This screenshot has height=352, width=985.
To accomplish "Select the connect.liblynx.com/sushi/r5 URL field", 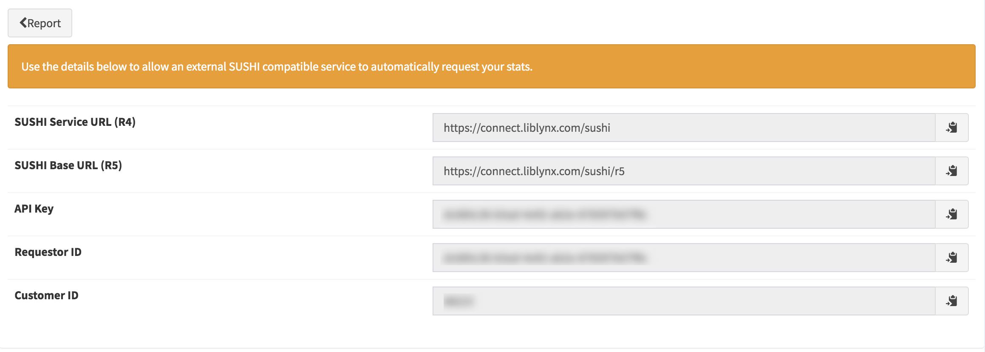I will tap(684, 171).
